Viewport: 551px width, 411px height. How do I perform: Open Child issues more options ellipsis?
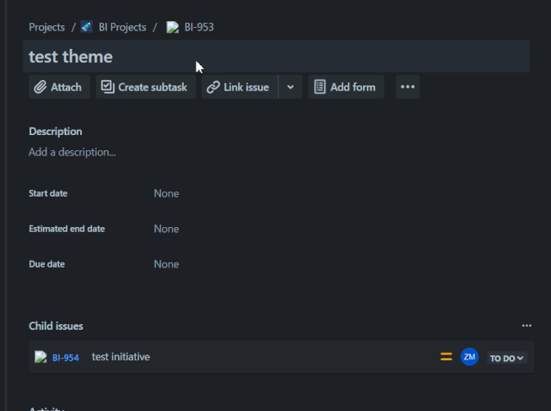[527, 326]
